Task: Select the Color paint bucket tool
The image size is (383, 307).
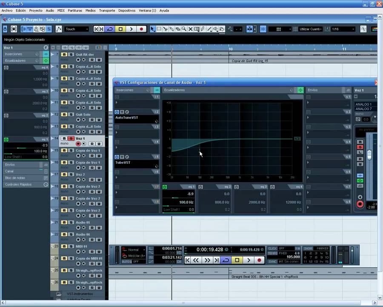Action: (x=222, y=29)
